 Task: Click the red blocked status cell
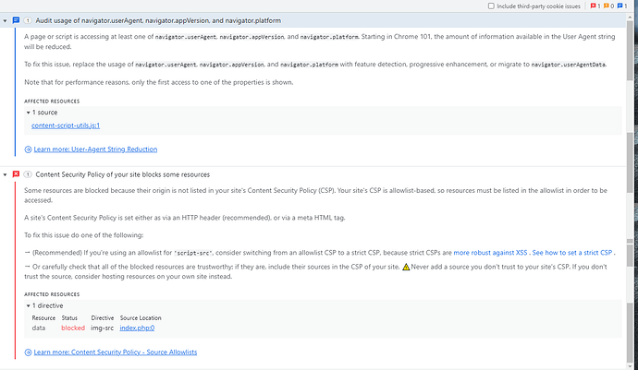click(x=73, y=328)
